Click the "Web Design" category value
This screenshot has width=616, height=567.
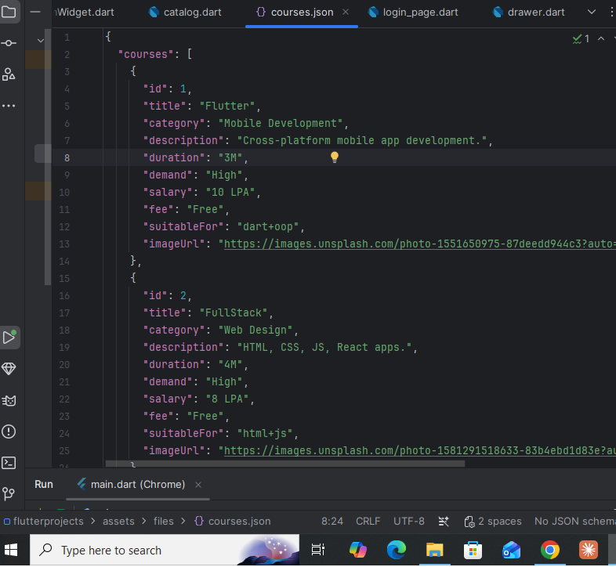[x=255, y=330]
